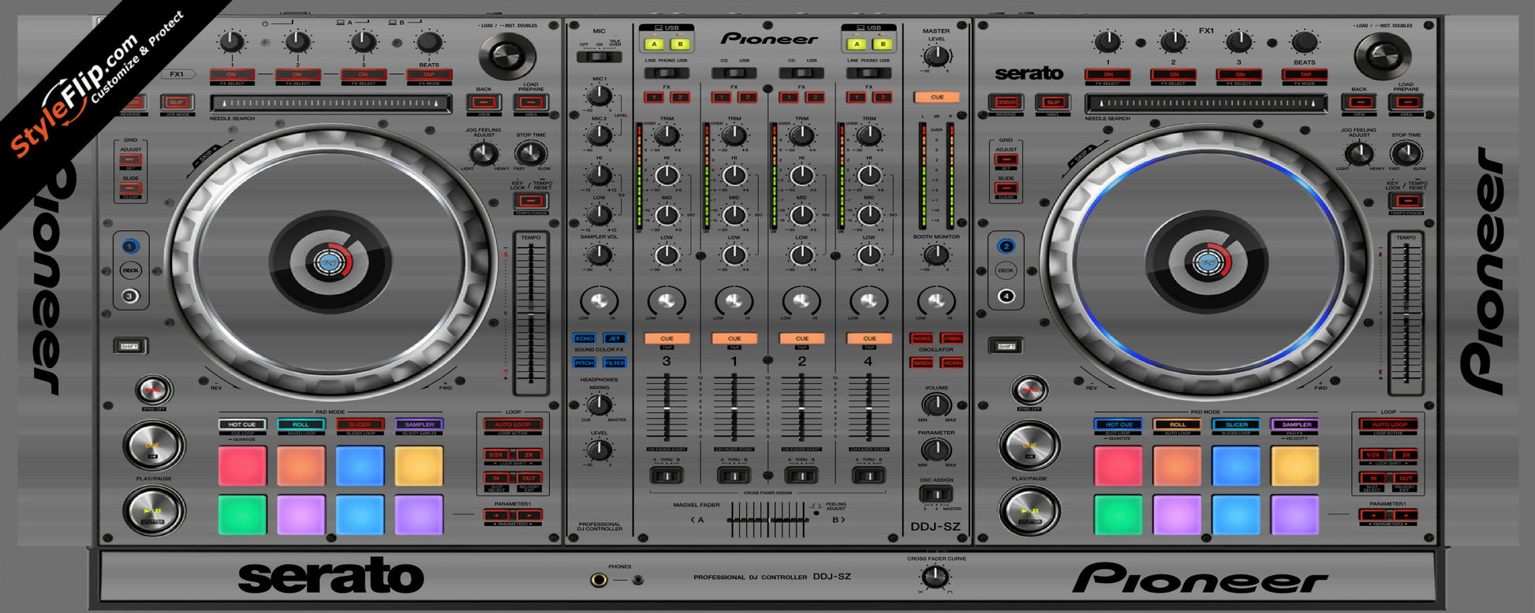Touch the left deck NEEDLE SEARCH strip
Viewport: 1535px width, 613px height.
331,103
